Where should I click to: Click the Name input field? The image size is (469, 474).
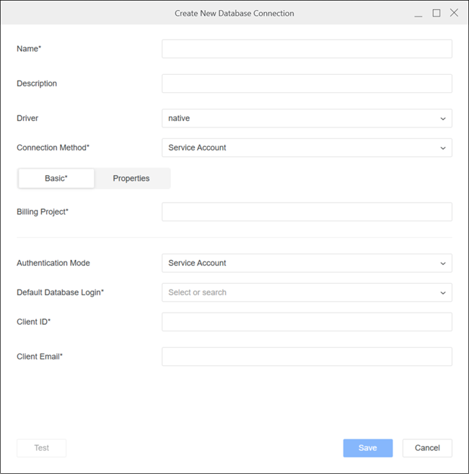click(x=307, y=49)
